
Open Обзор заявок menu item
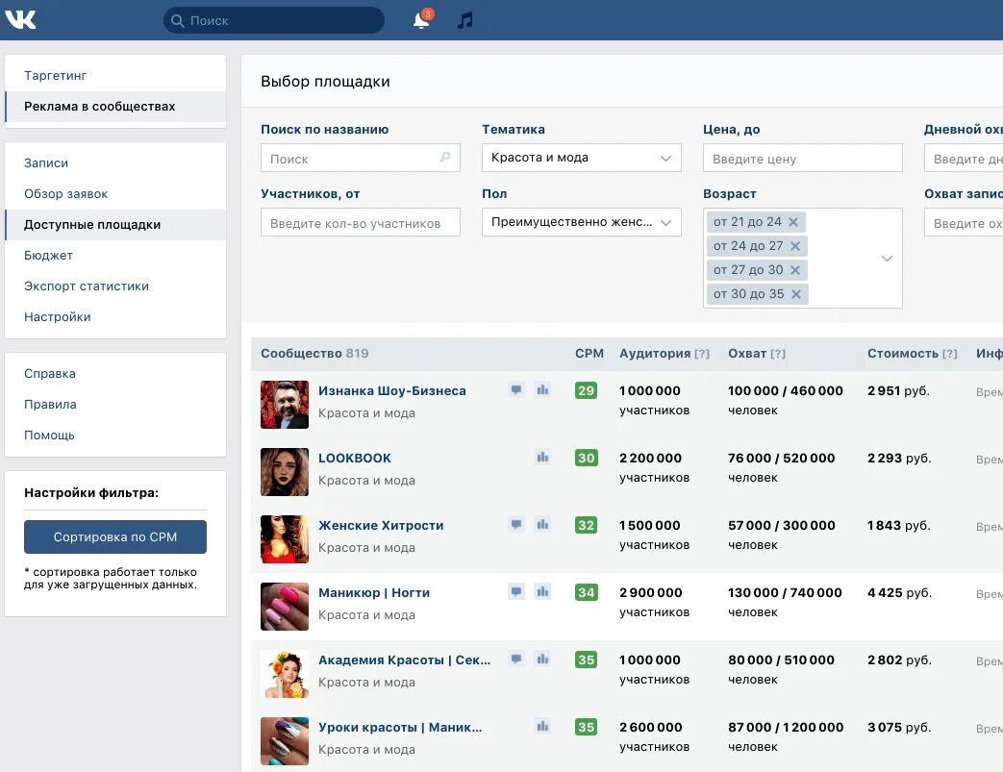115,194
